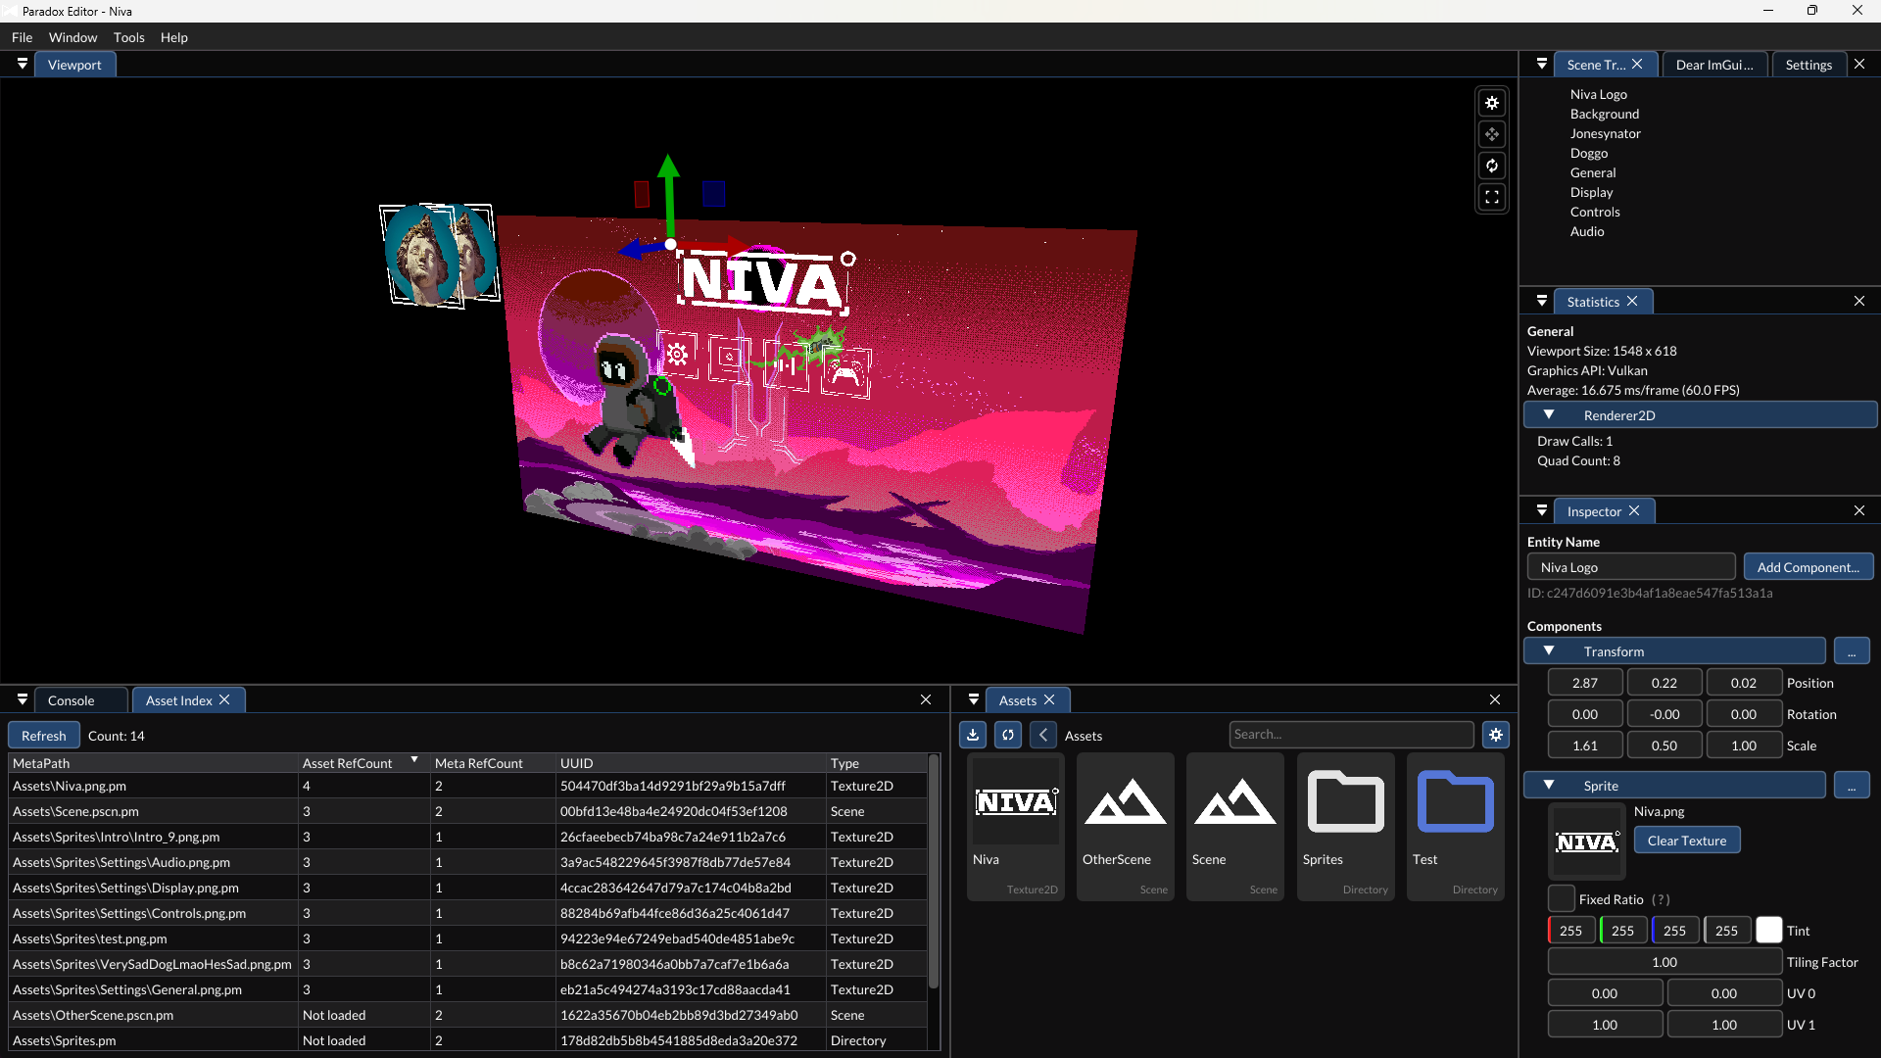Screen dimensions: 1881x1058
Task: Close the Inspector tab with X
Action: tap(1634, 511)
